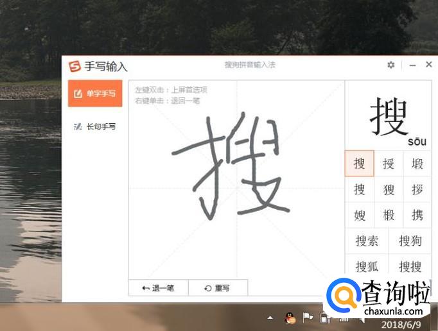Pick the word suggestion 搜狗
The width and height of the screenshot is (438, 331).
(410, 241)
